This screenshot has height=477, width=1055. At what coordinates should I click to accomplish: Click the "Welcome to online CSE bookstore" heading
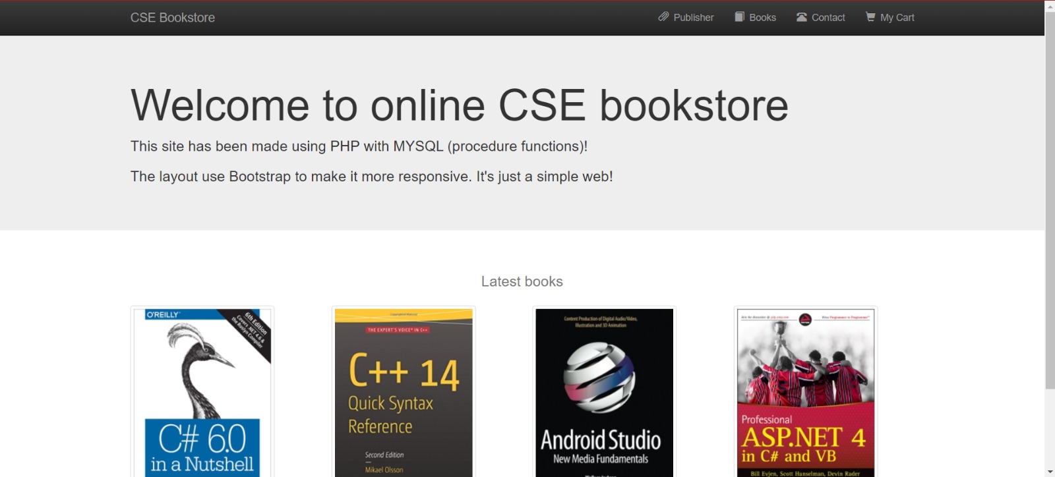tap(459, 105)
